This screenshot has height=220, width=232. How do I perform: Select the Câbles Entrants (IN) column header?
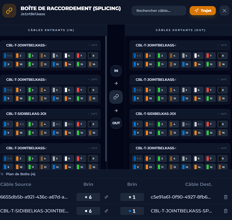coord(51,30)
